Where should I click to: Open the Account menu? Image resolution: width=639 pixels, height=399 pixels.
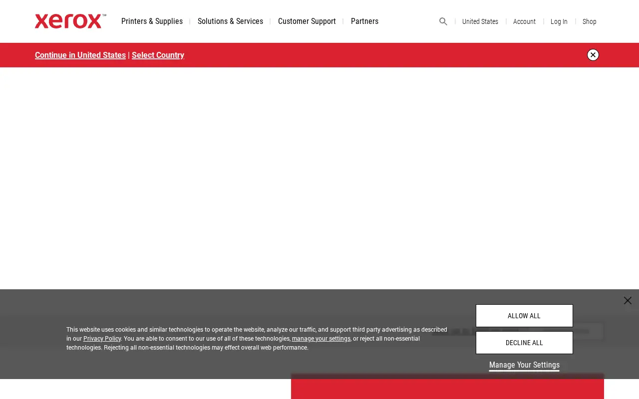pyautogui.click(x=524, y=21)
